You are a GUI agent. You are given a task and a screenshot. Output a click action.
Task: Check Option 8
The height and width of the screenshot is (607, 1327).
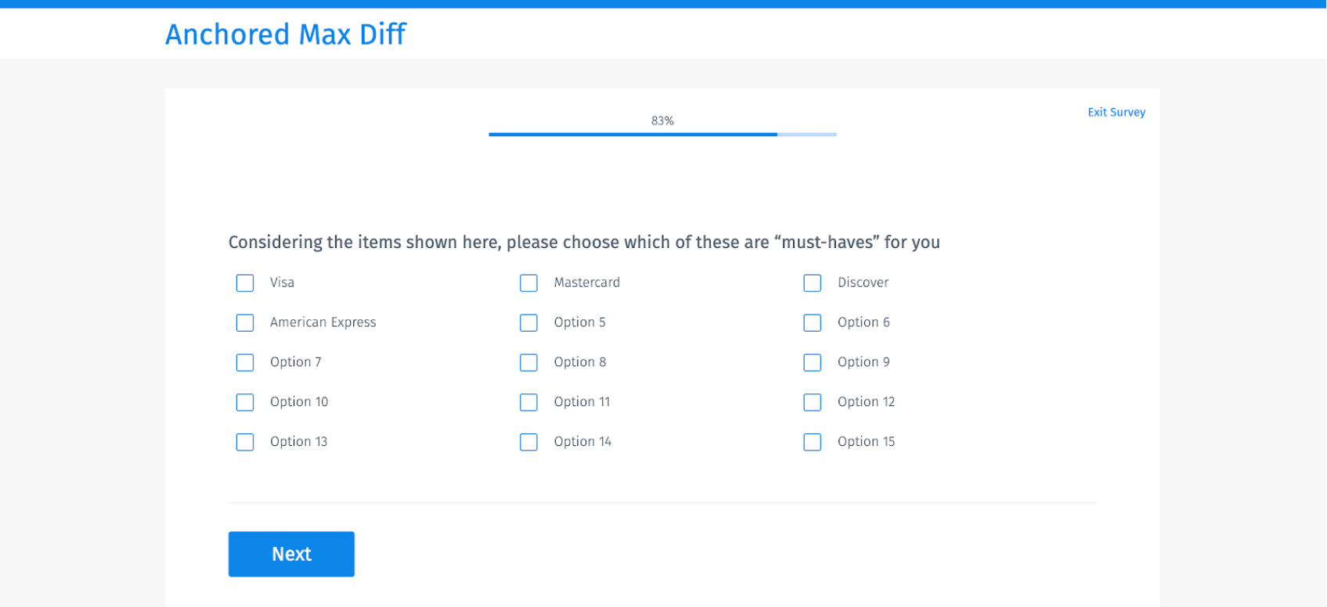click(x=528, y=362)
